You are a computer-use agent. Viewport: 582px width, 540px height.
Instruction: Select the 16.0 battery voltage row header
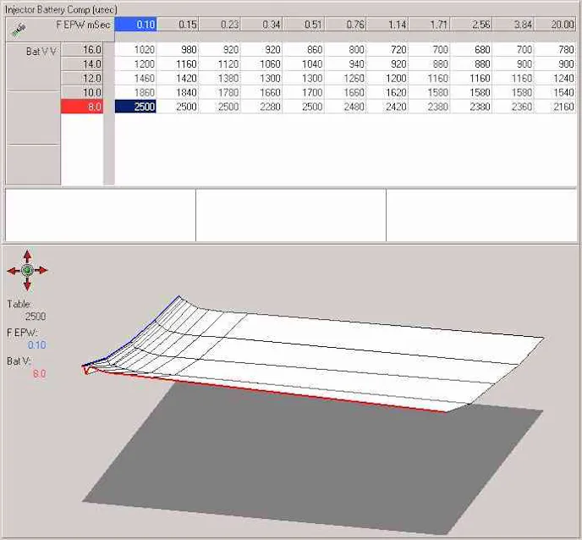81,50
